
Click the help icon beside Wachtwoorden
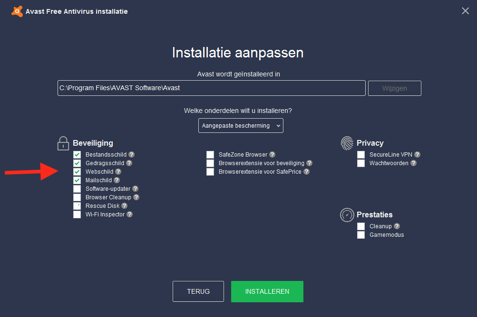tap(413, 163)
